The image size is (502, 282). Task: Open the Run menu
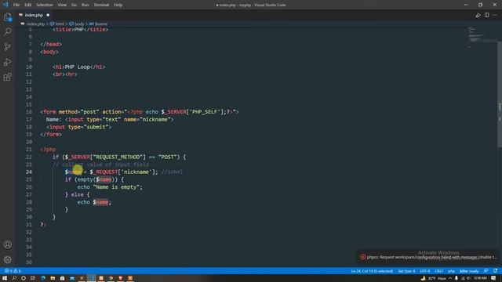(x=85, y=5)
